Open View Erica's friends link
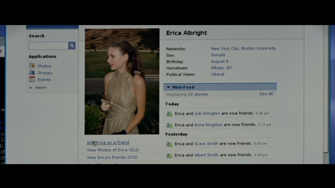Viewport: 335px width, 188px height. [112, 157]
